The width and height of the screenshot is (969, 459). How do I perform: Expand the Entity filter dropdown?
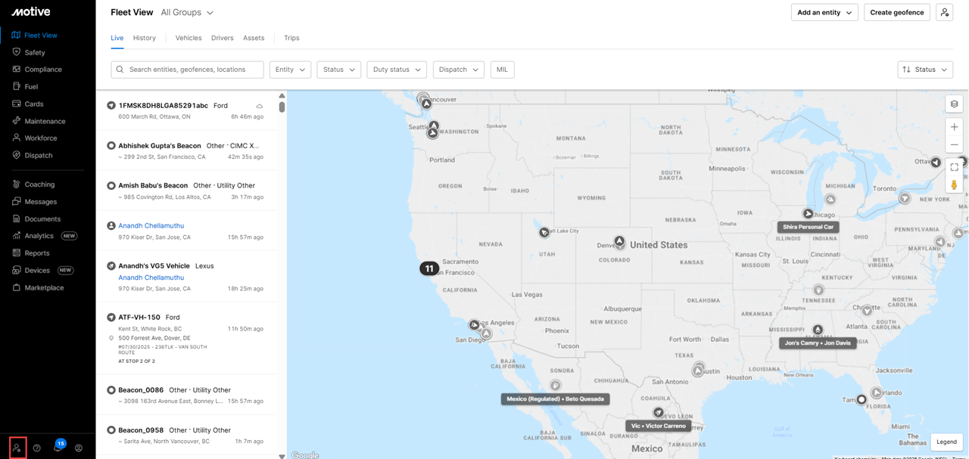pyautogui.click(x=290, y=70)
